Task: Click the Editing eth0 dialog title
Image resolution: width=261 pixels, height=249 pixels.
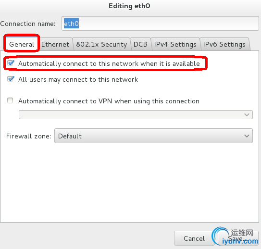Action: [x=129, y=6]
